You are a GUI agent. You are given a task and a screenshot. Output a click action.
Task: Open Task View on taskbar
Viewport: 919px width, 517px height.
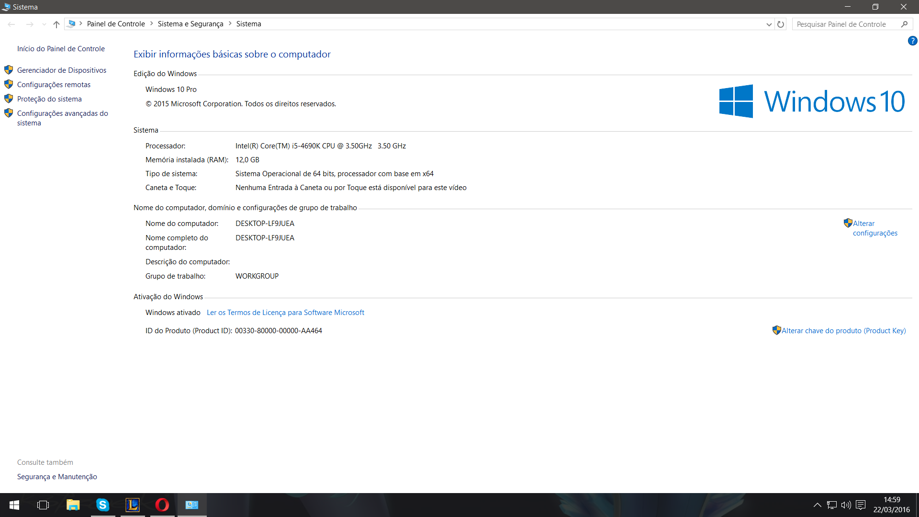pyautogui.click(x=43, y=505)
